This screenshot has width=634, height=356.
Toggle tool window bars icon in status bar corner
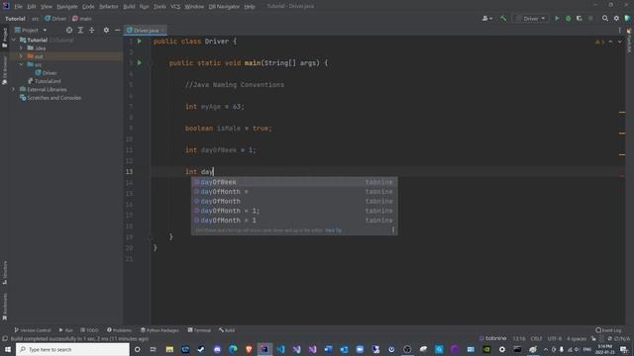point(5,339)
